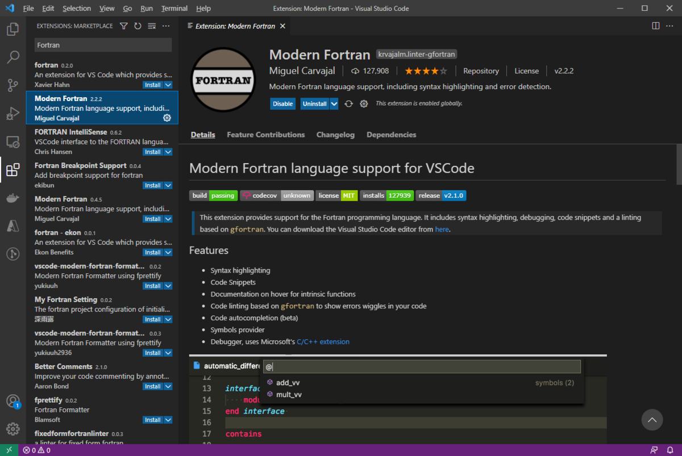Install FORTRAN IntelliSense extension
The height and width of the screenshot is (456, 682).
[x=152, y=152]
